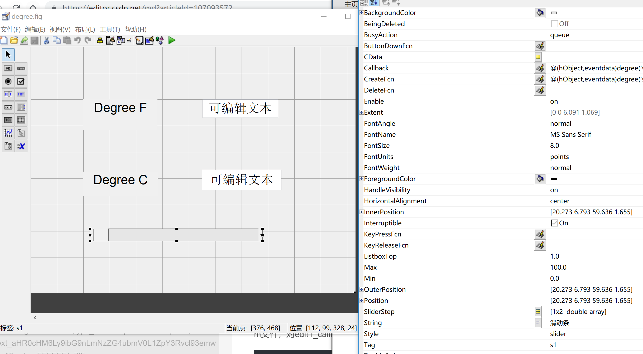The height and width of the screenshot is (354, 643).
Task: Select the Push Button component tool
Action: tap(8, 69)
